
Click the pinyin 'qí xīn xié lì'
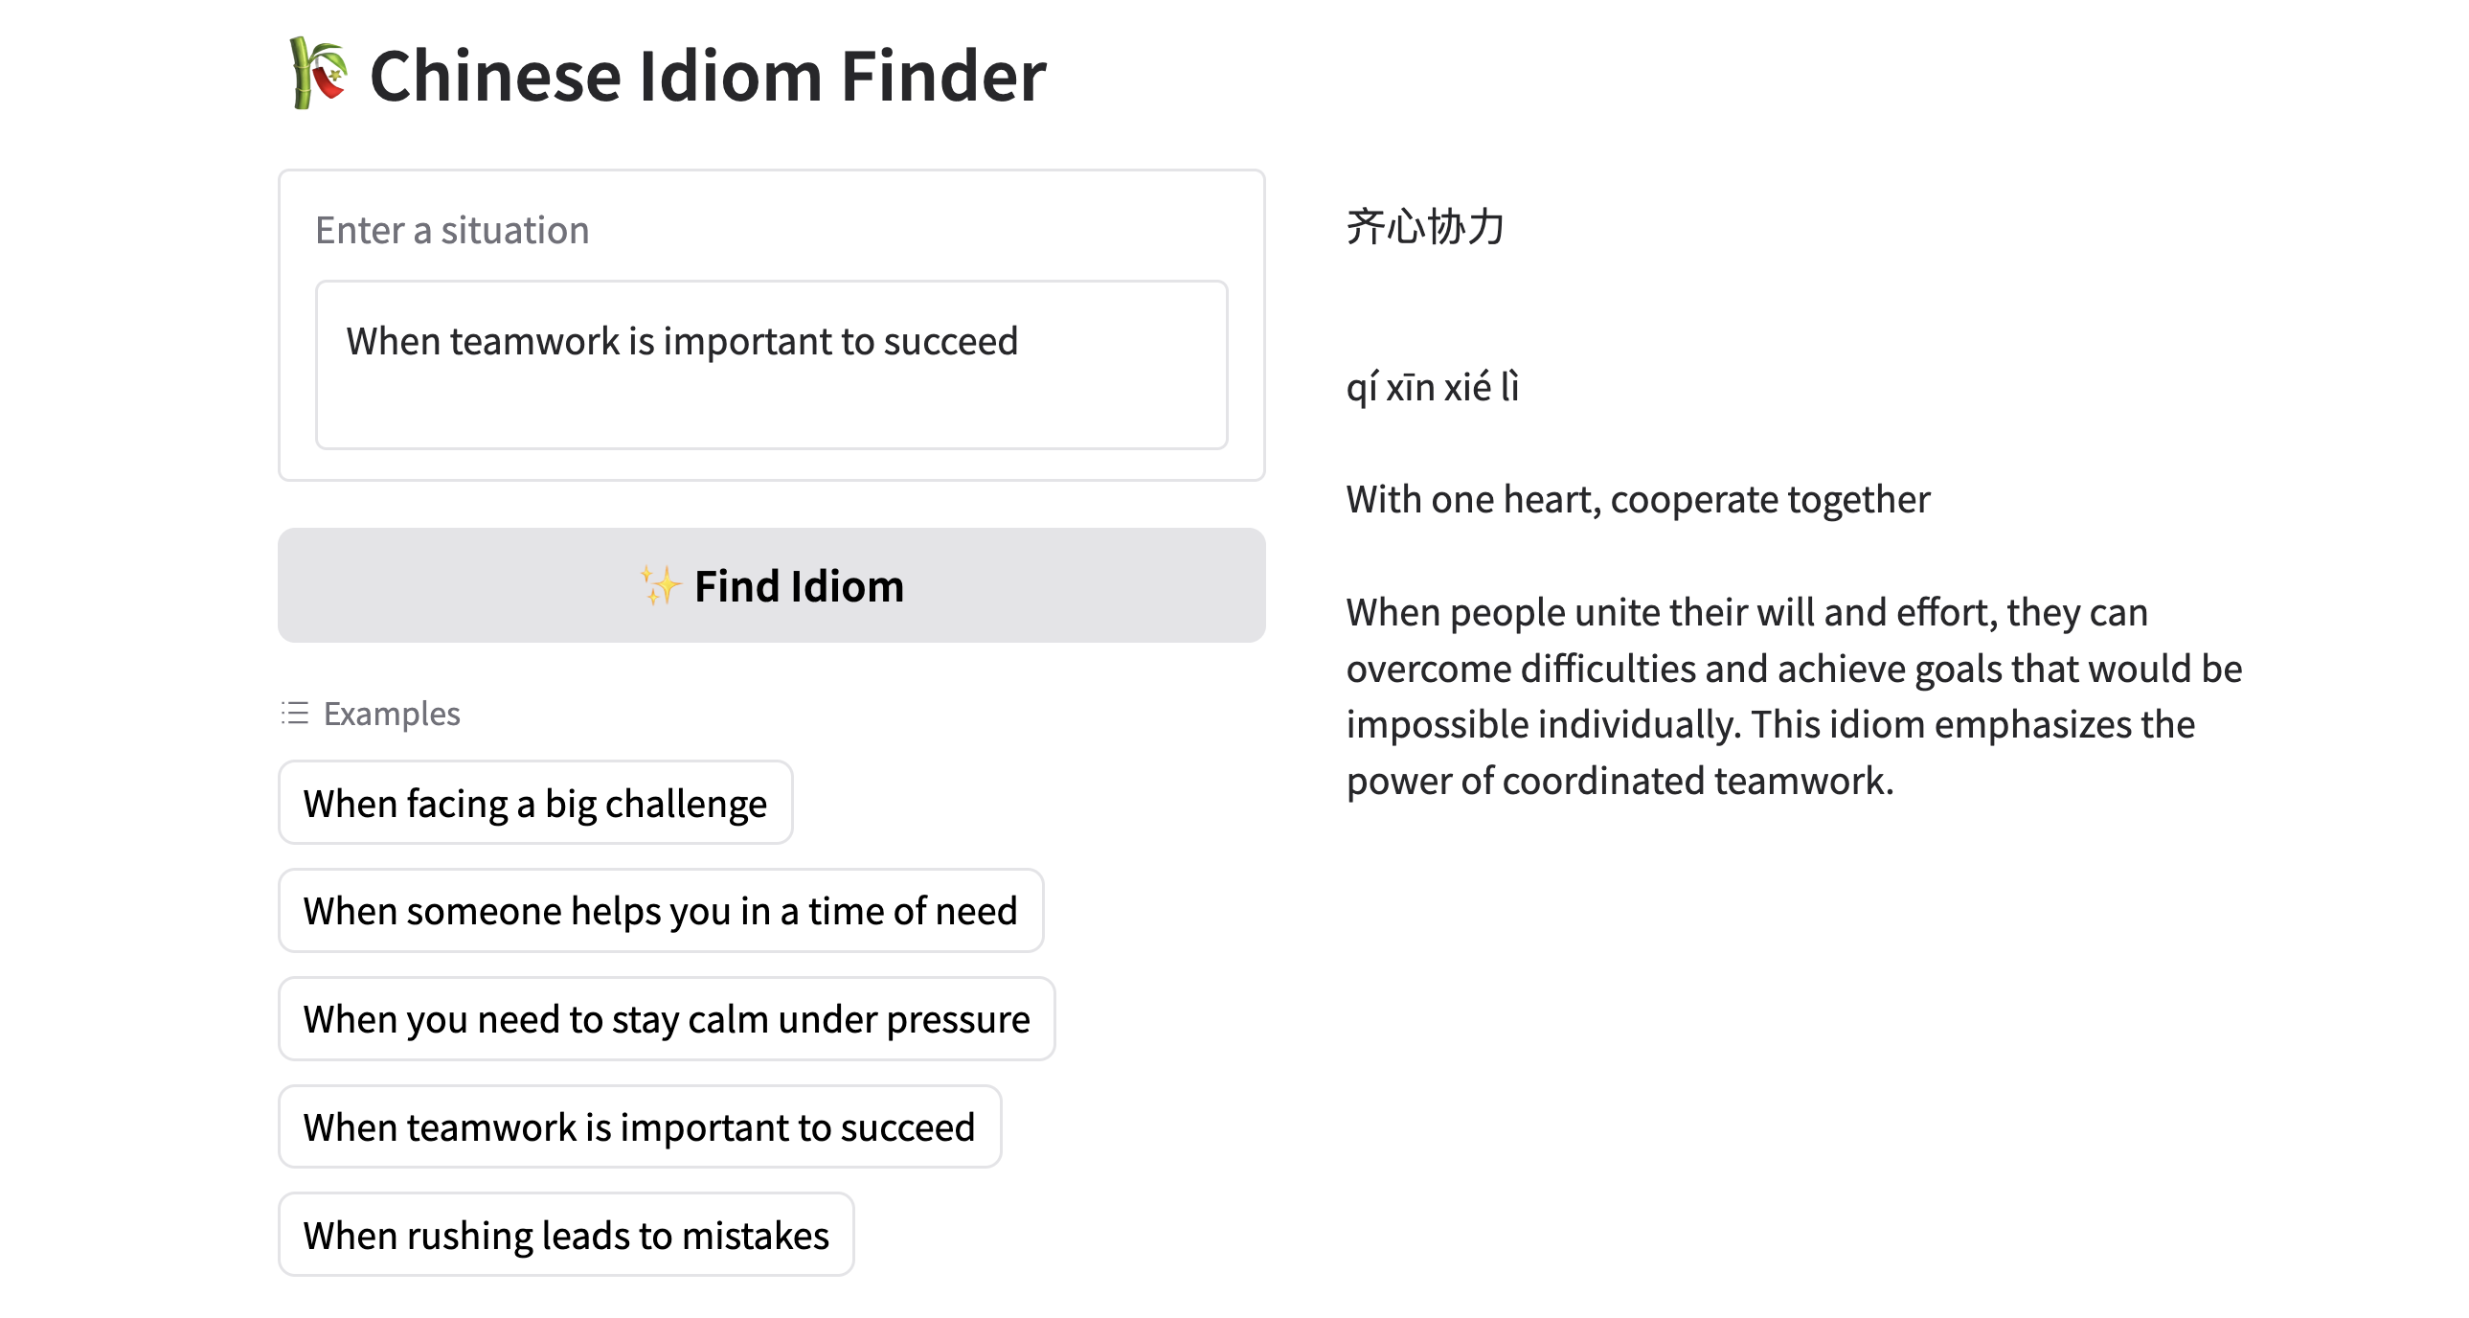[1432, 387]
